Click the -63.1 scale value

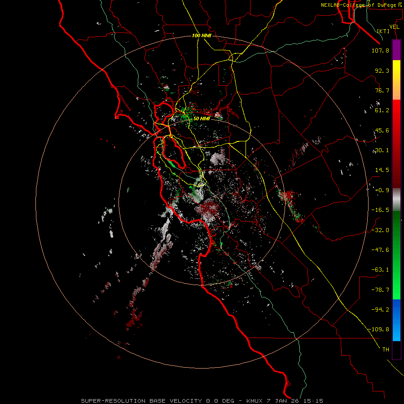tap(380, 270)
